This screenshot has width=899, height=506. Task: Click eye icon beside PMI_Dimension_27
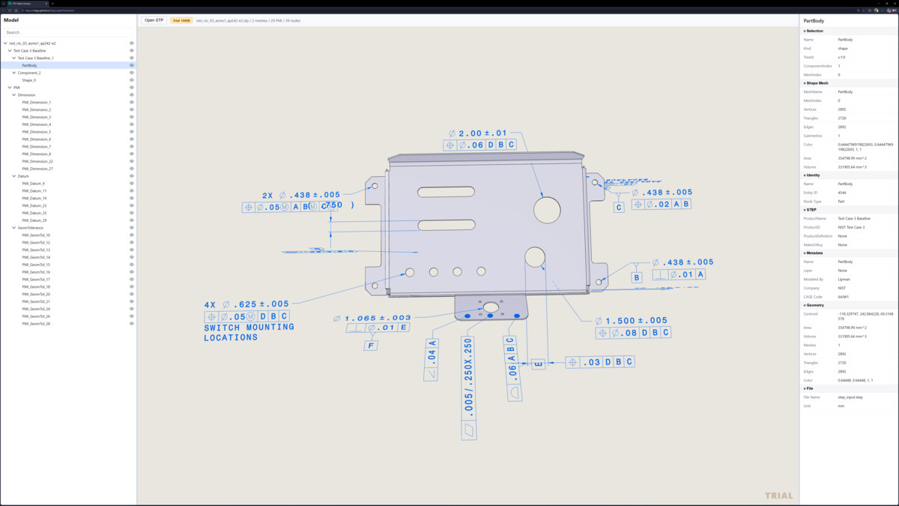coord(132,169)
